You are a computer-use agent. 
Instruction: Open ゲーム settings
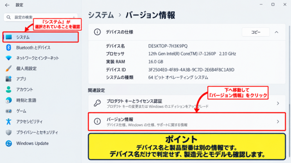tap(21, 111)
